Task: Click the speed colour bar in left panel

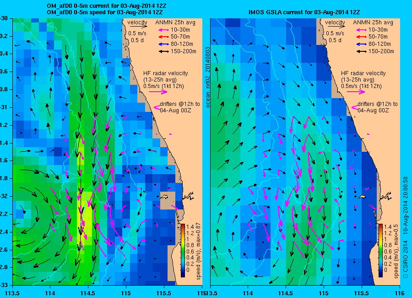Action: click(x=183, y=250)
